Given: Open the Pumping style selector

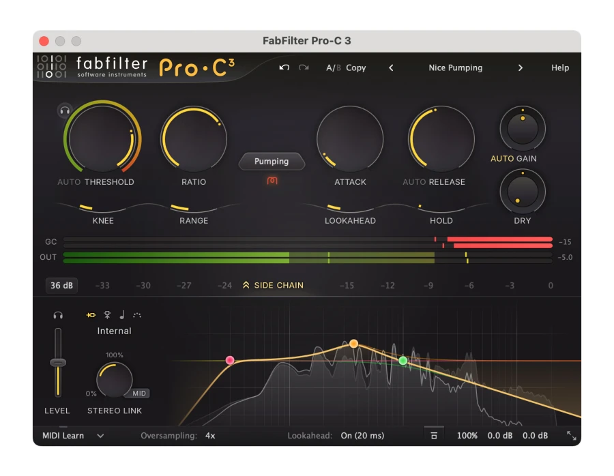Looking at the screenshot, I should click(x=272, y=161).
